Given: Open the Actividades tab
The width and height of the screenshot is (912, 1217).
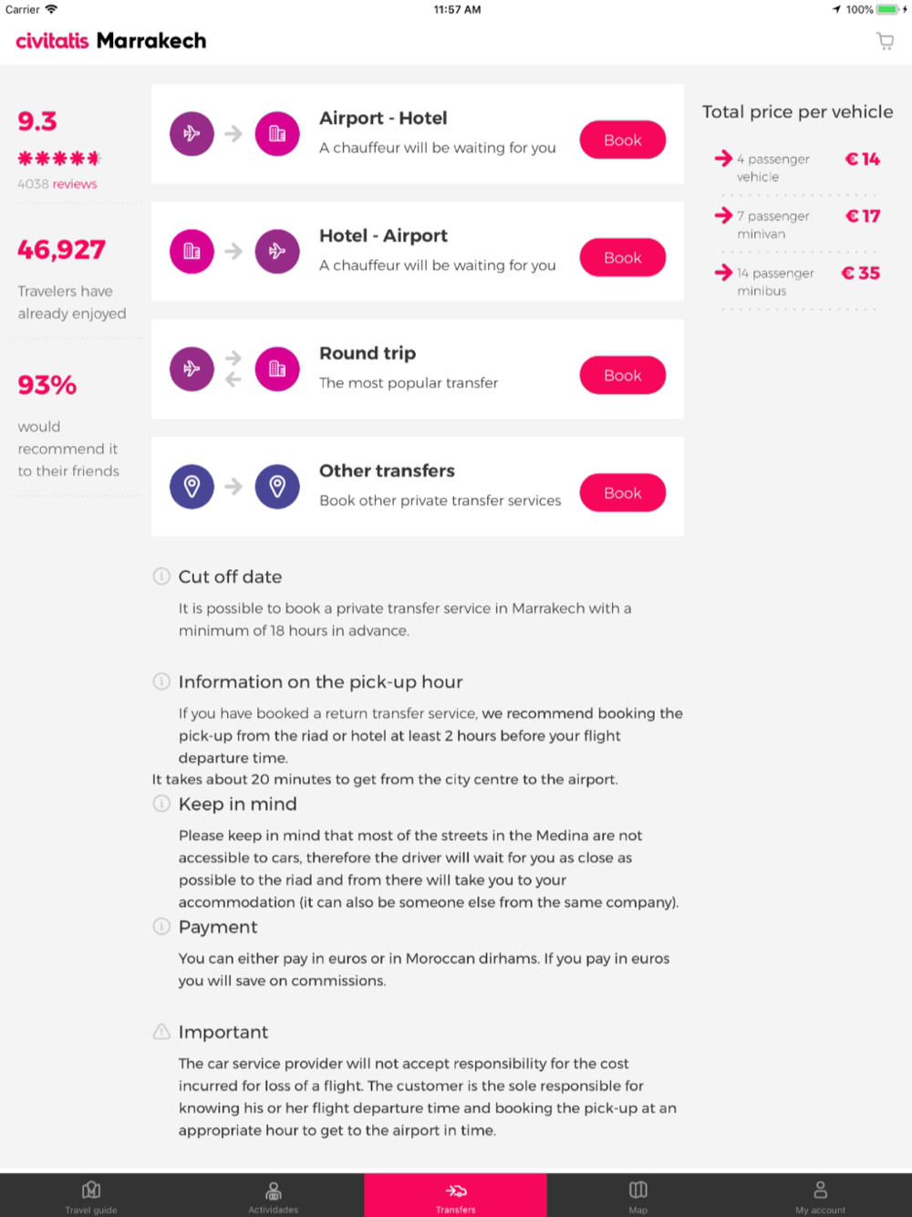Looking at the screenshot, I should (x=274, y=1196).
